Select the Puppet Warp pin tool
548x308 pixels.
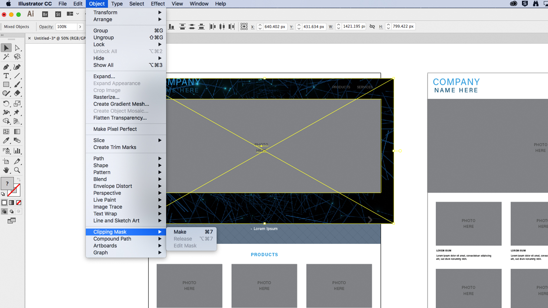pyautogui.click(x=17, y=112)
